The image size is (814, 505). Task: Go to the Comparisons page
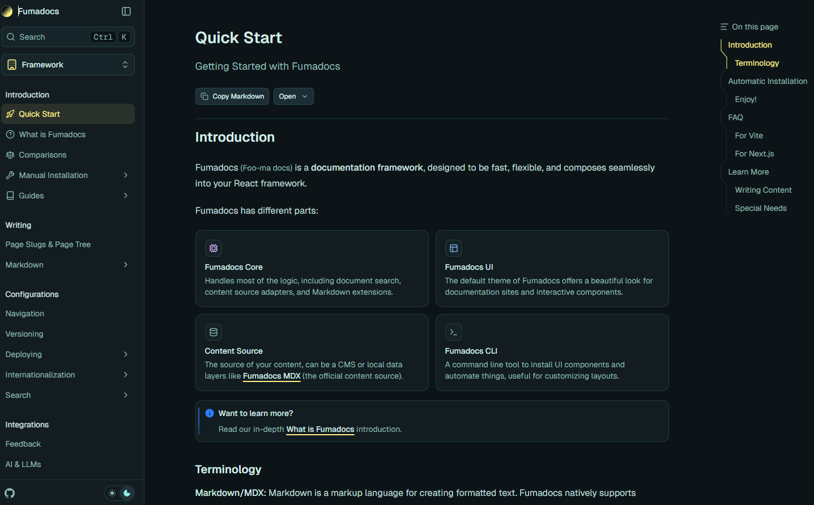(42, 155)
